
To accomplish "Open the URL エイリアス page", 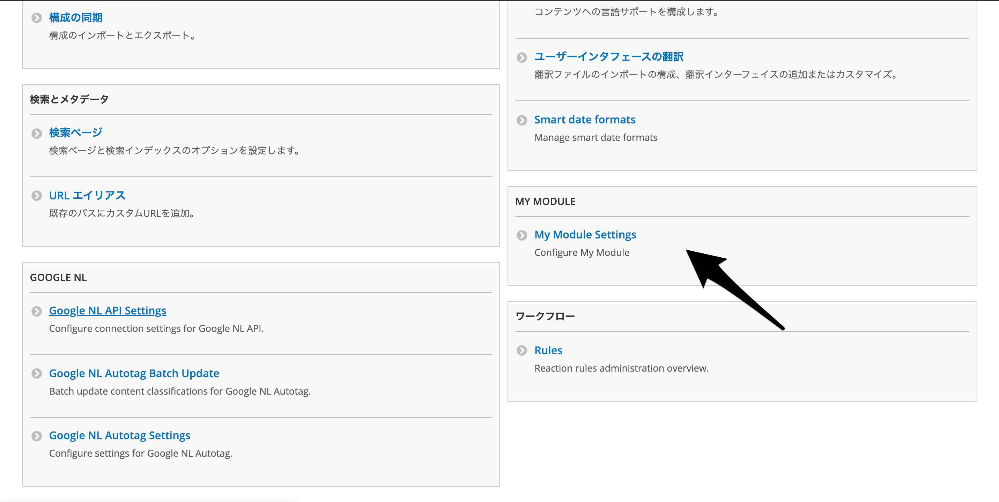I will [87, 195].
